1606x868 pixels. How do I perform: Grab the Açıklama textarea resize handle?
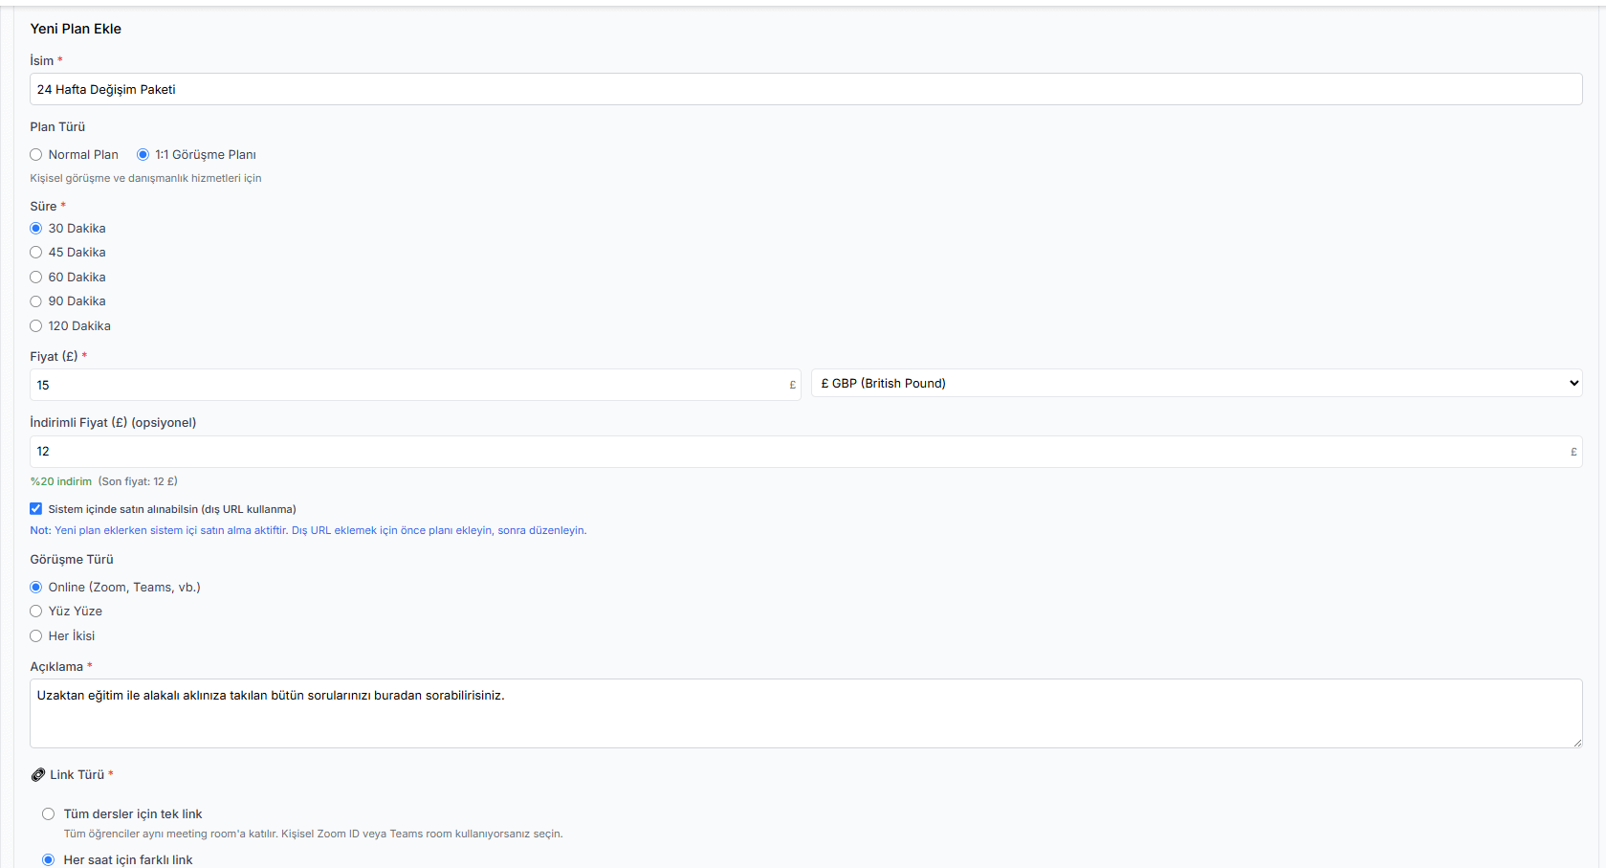click(1576, 743)
